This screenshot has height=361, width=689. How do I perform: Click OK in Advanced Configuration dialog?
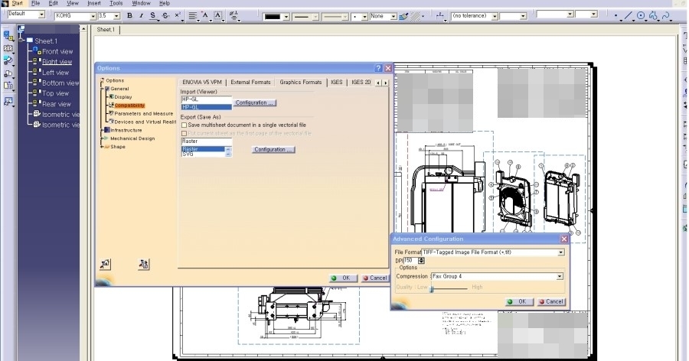(519, 301)
